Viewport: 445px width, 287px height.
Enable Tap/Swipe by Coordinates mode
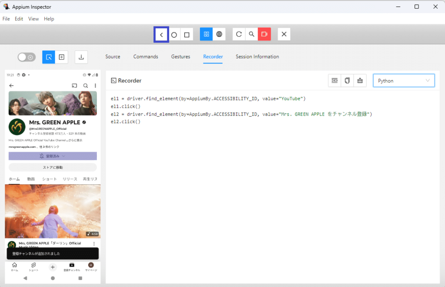click(x=62, y=57)
